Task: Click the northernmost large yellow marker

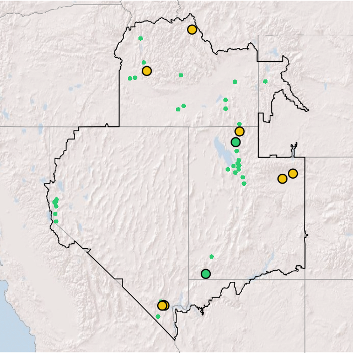Action: coord(192,30)
